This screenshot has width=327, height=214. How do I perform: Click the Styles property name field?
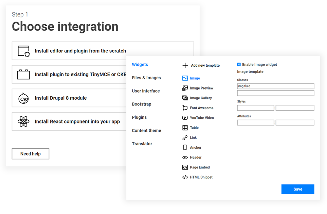click(255, 108)
